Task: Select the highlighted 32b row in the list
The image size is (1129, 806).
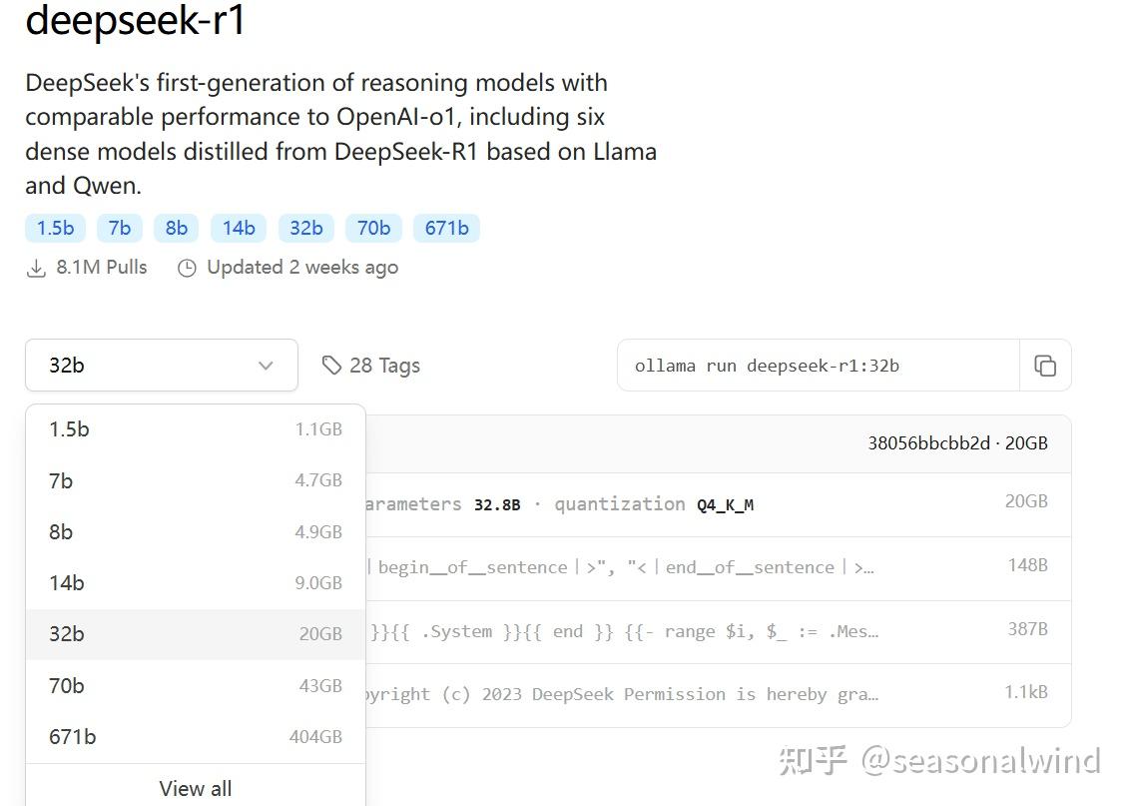Action: (x=66, y=633)
